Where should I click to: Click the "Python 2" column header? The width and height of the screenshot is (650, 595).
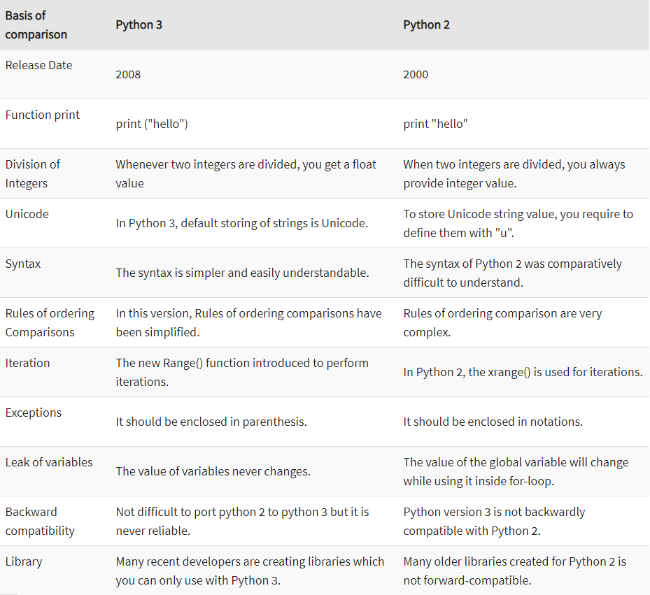[426, 24]
